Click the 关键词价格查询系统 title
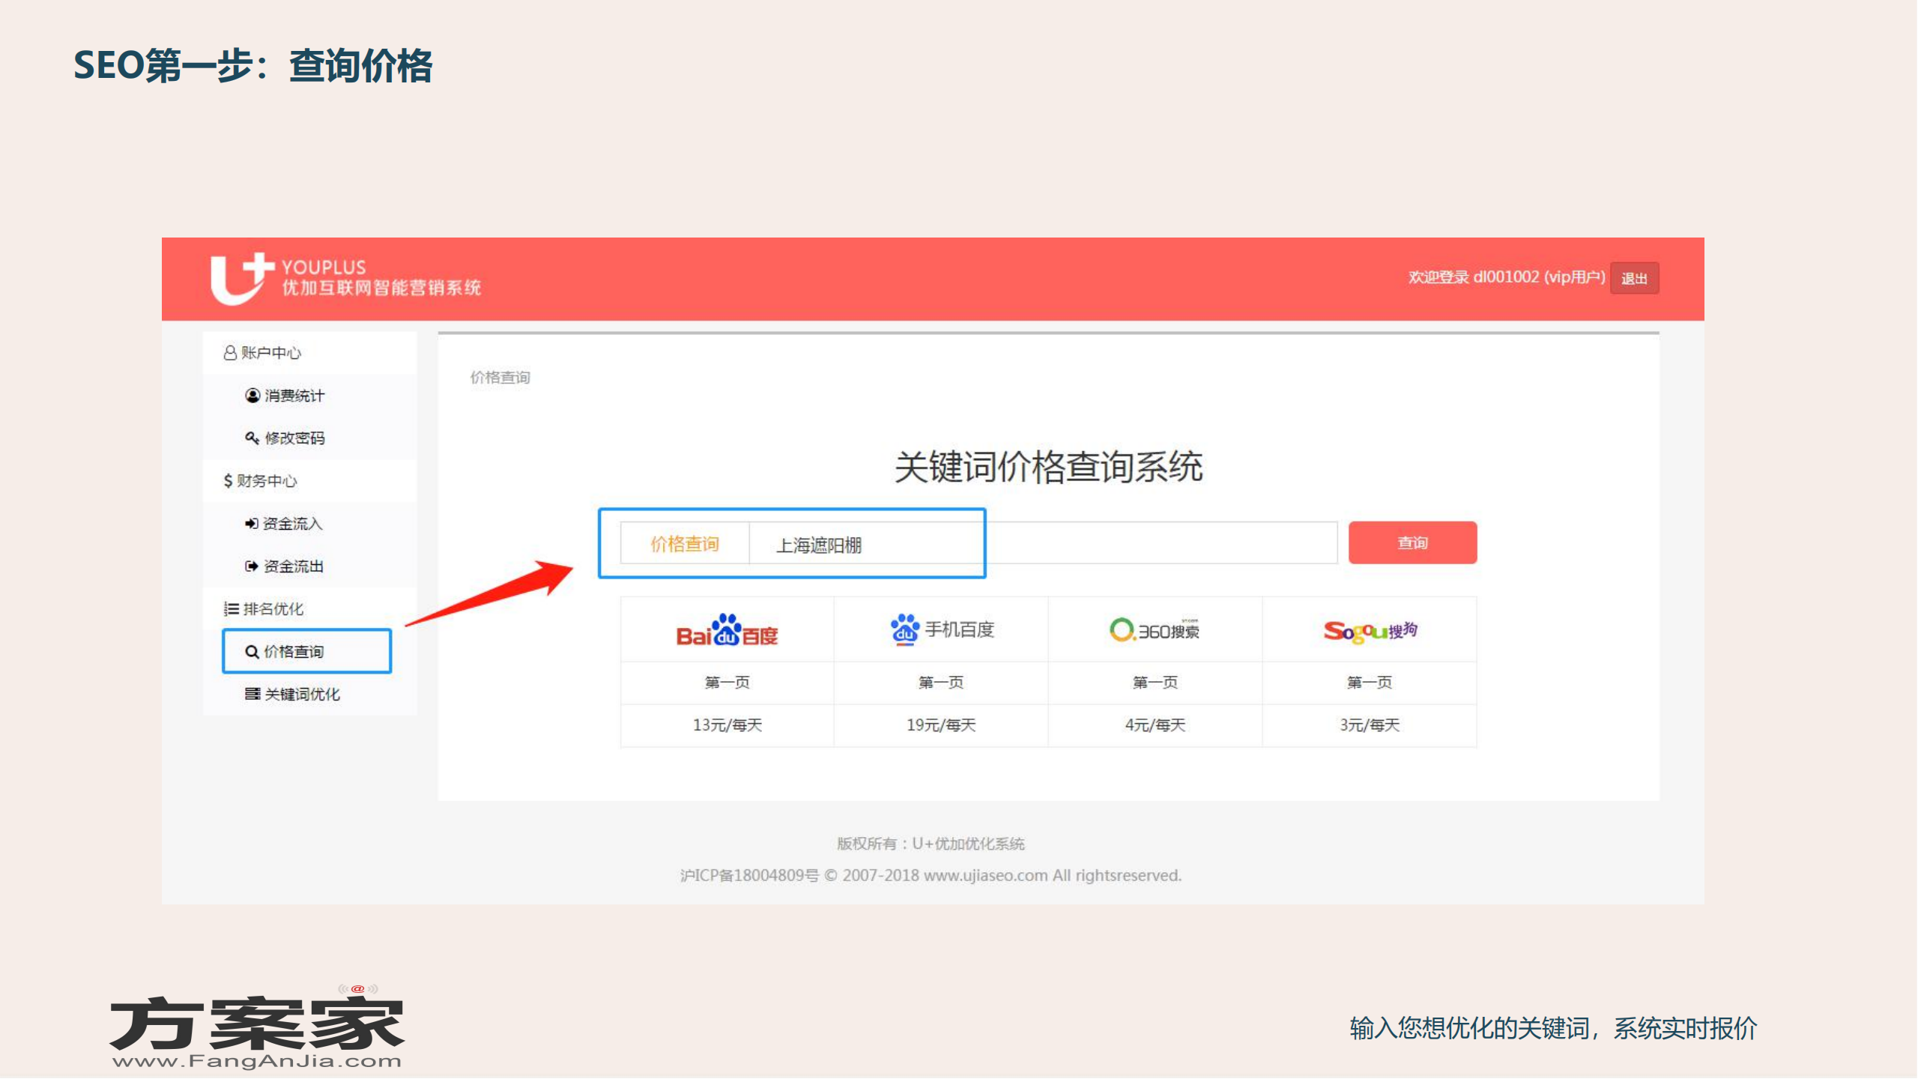This screenshot has height=1079, width=1918. coord(1048,468)
